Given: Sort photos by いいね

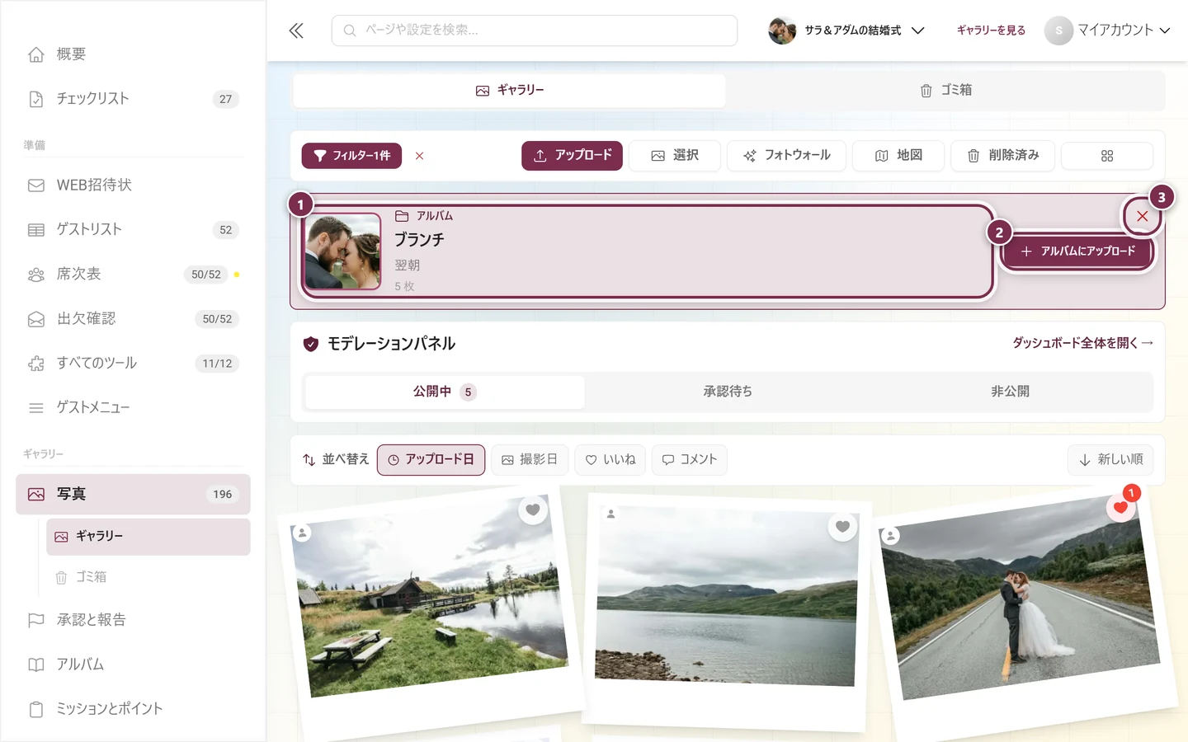Looking at the screenshot, I should click(610, 460).
